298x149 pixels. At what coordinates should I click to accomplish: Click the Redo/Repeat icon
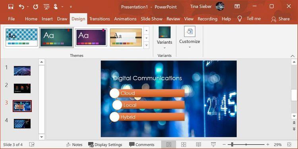click(35, 7)
